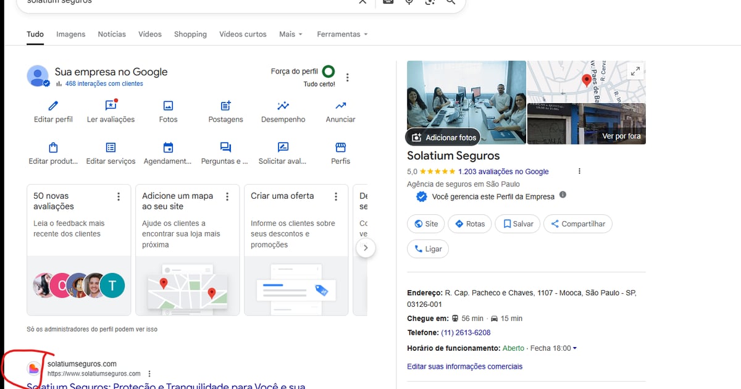Click the magnifier search icon
741x389 pixels.
451,2
